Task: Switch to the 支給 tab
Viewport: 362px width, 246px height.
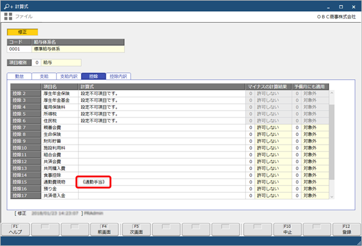Action: pos(44,76)
